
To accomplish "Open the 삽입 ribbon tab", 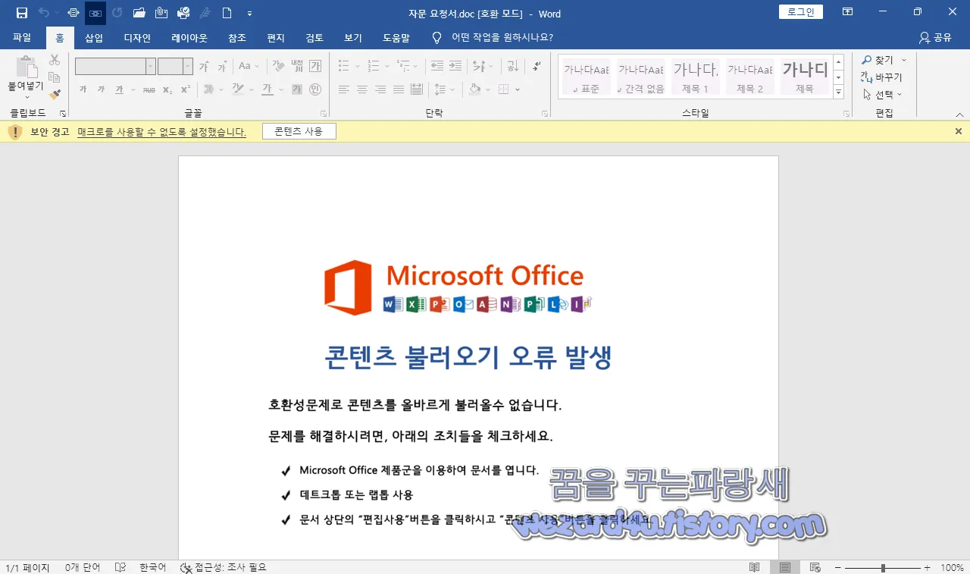I will (x=94, y=38).
